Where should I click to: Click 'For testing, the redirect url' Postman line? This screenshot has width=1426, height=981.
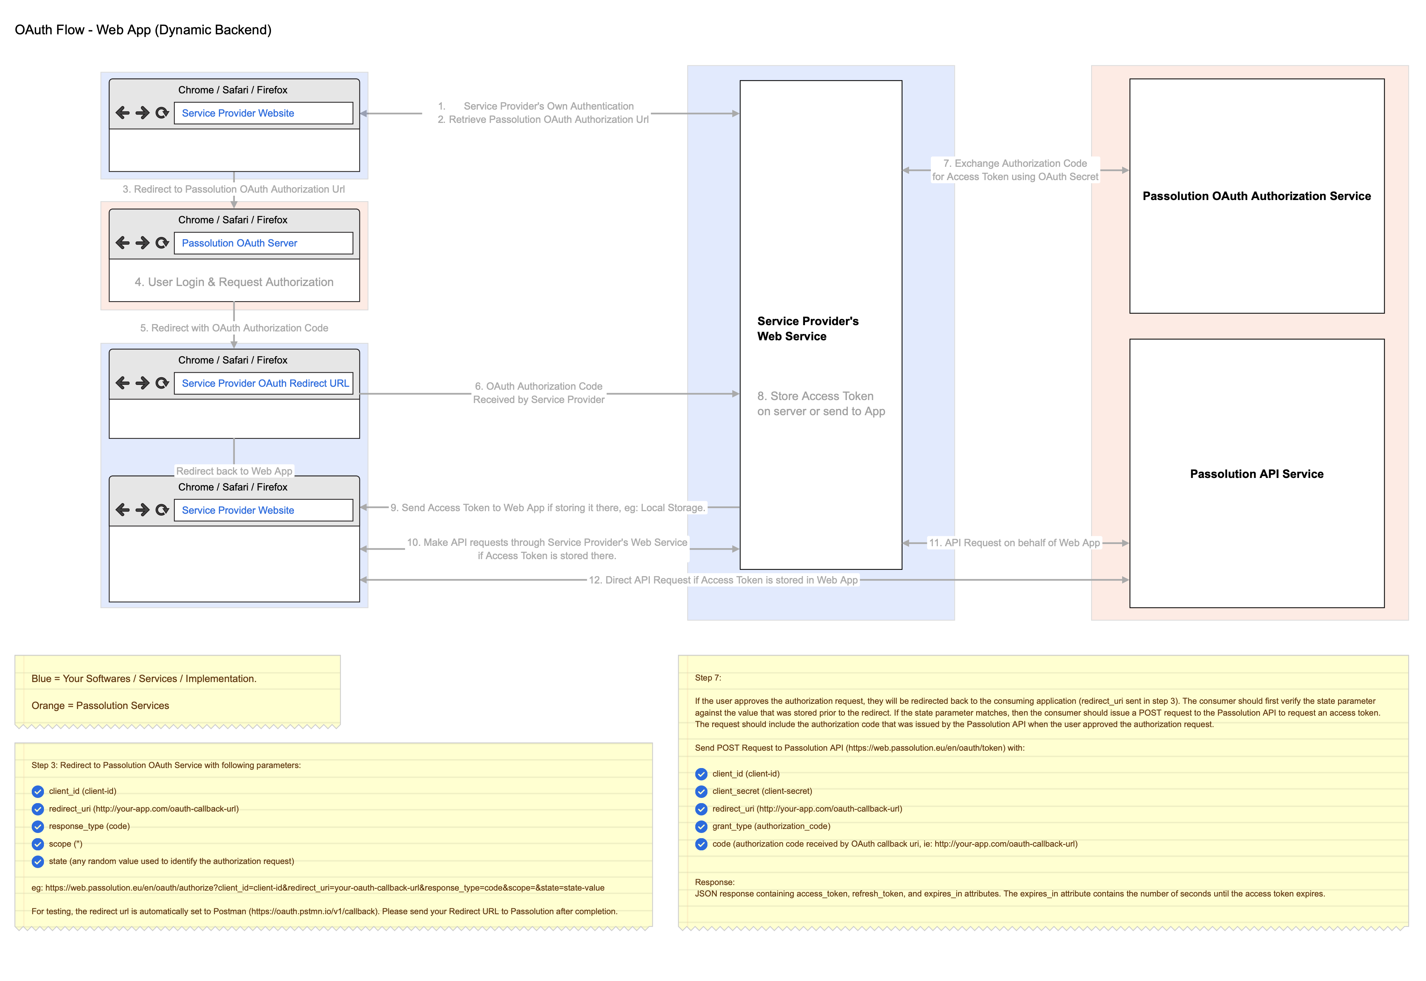324,912
